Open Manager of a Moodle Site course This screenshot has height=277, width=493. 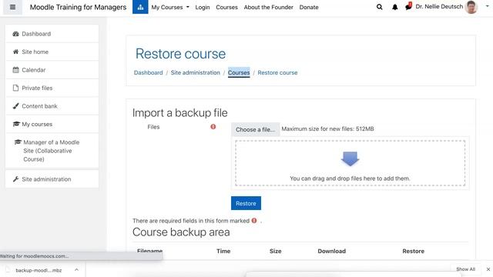point(52,151)
